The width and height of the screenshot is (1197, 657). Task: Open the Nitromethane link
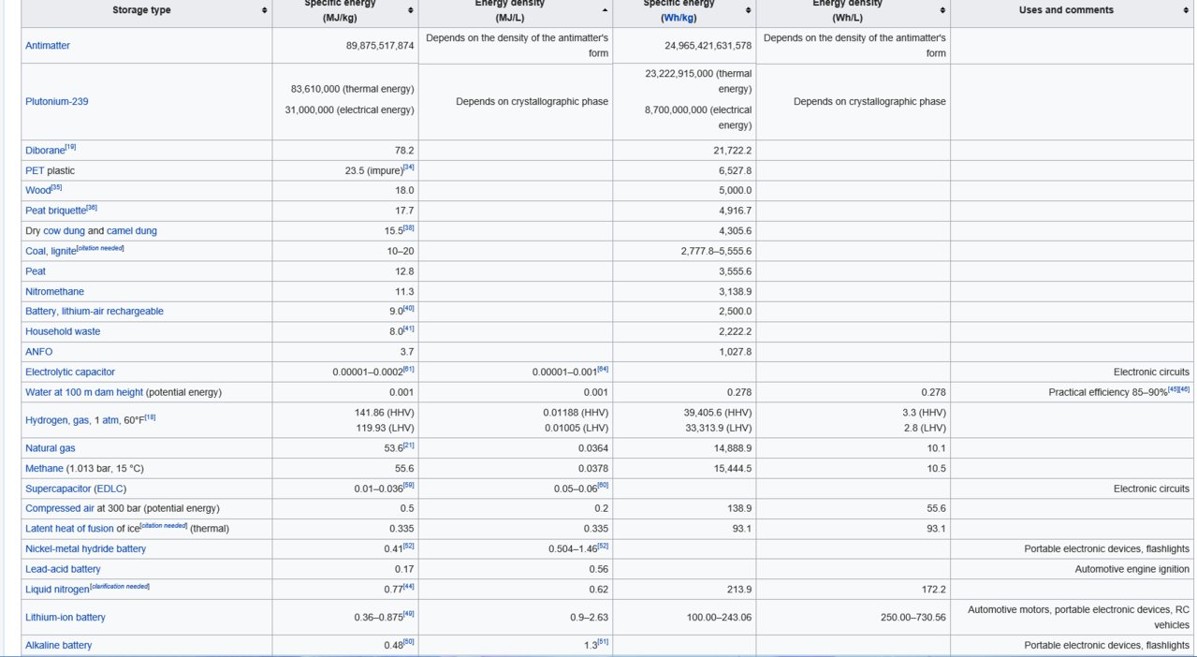pos(54,291)
